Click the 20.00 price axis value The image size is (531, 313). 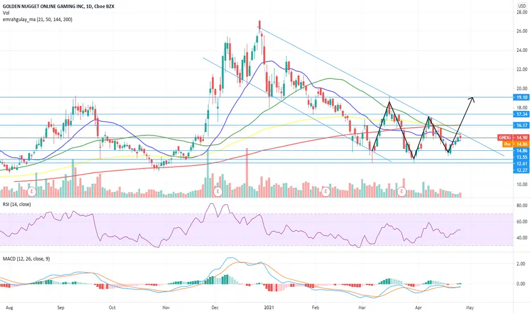click(522, 89)
